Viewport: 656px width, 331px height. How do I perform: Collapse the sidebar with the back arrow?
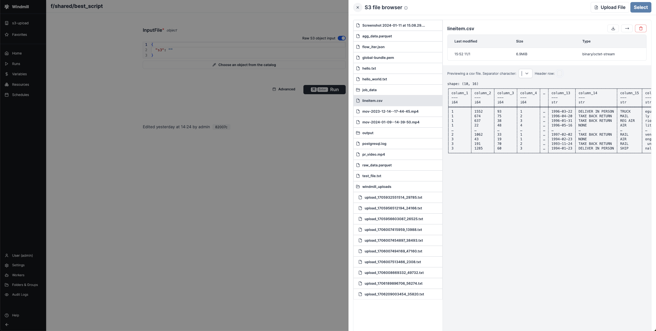coord(7,325)
